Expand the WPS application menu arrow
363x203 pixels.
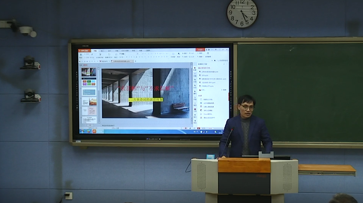[90, 51]
